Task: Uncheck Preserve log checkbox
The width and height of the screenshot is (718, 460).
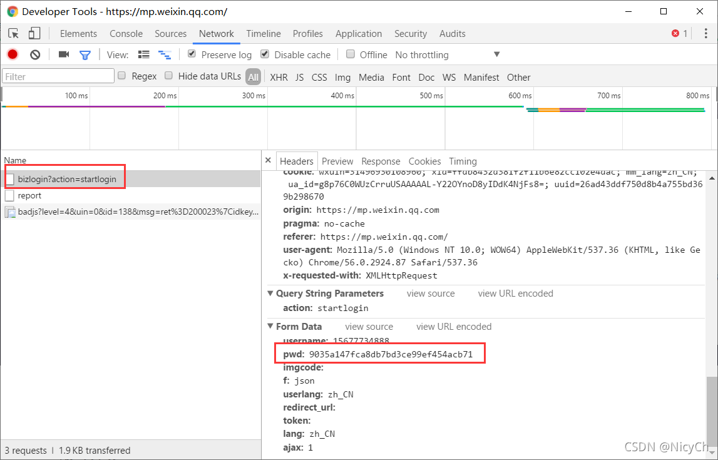Action: tap(192, 54)
